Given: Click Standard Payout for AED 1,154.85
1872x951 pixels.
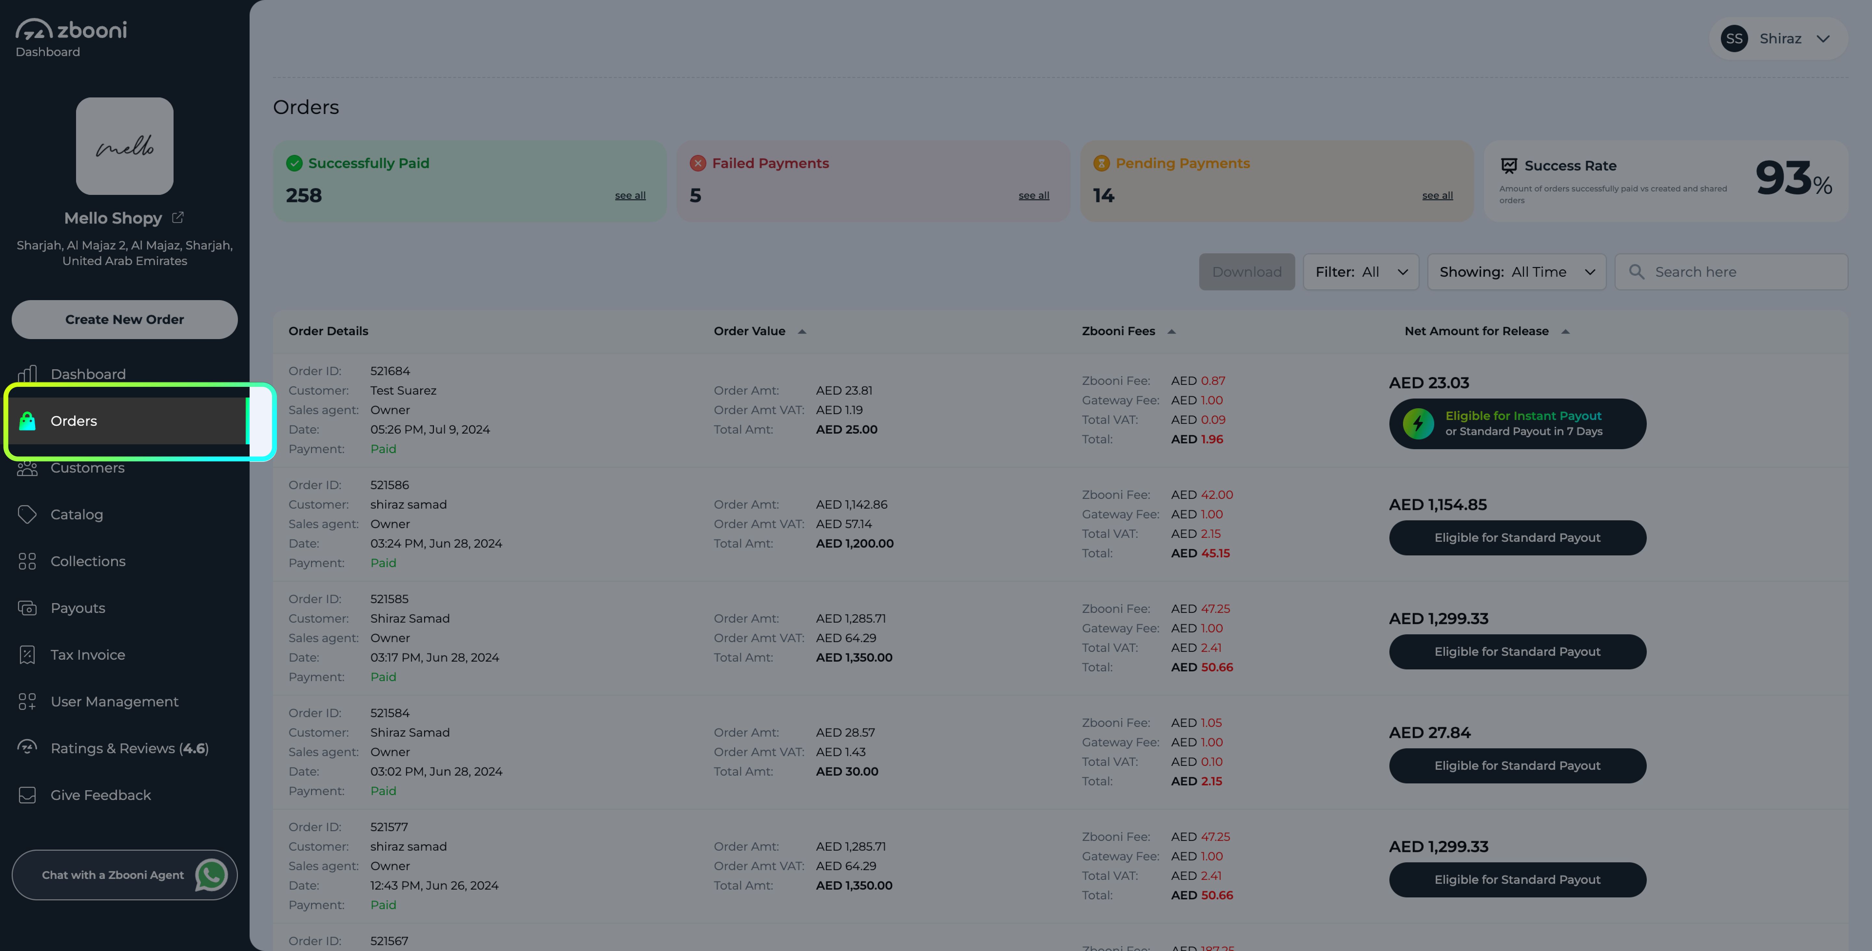Looking at the screenshot, I should click(1517, 538).
